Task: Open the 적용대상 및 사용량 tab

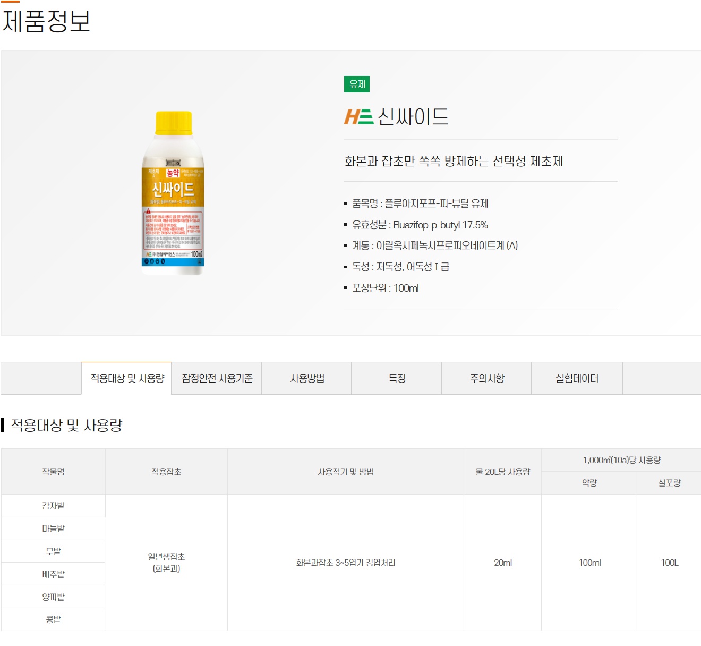Action: coord(126,378)
